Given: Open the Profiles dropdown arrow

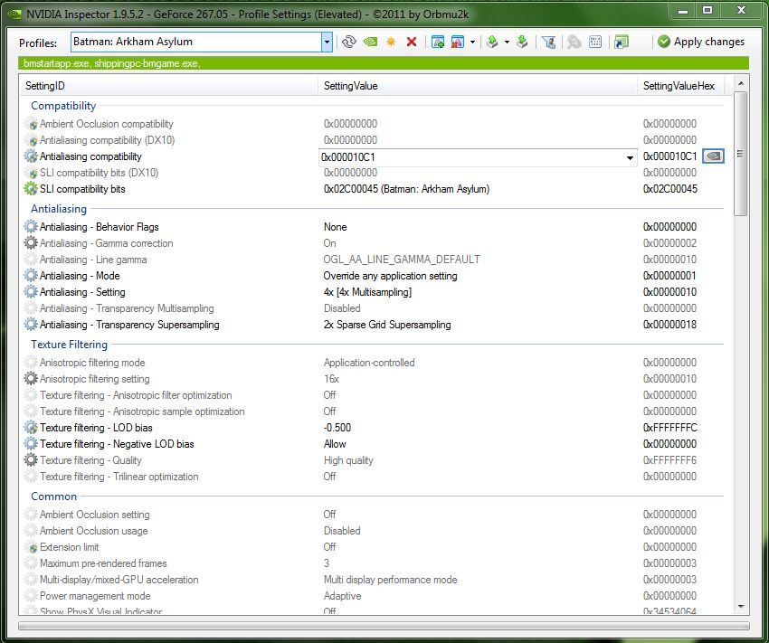Looking at the screenshot, I should tap(327, 43).
